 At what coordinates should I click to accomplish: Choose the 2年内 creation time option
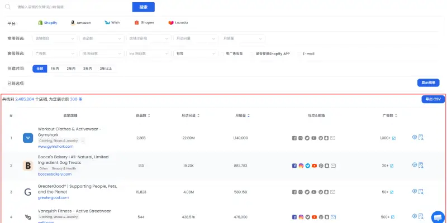click(71, 69)
